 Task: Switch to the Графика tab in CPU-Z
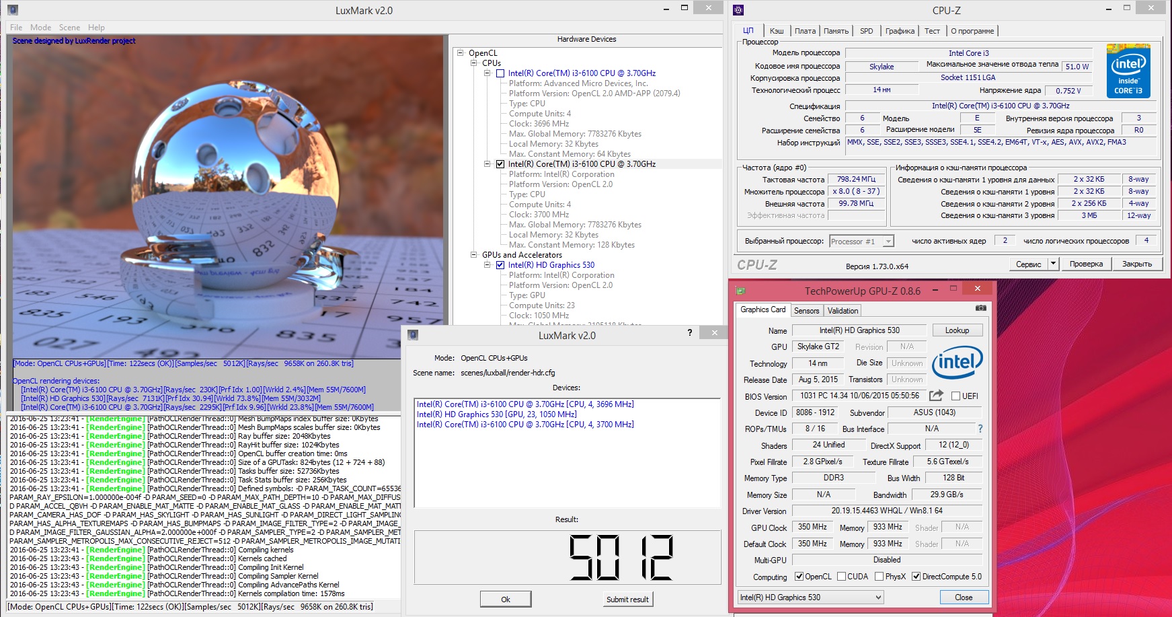[x=900, y=31]
